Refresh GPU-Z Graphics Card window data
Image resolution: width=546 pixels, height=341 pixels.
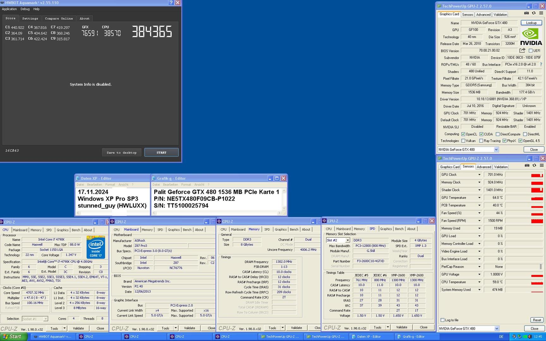(534, 13)
